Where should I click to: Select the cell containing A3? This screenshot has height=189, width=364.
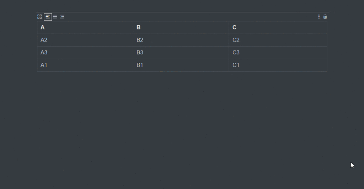(x=85, y=53)
